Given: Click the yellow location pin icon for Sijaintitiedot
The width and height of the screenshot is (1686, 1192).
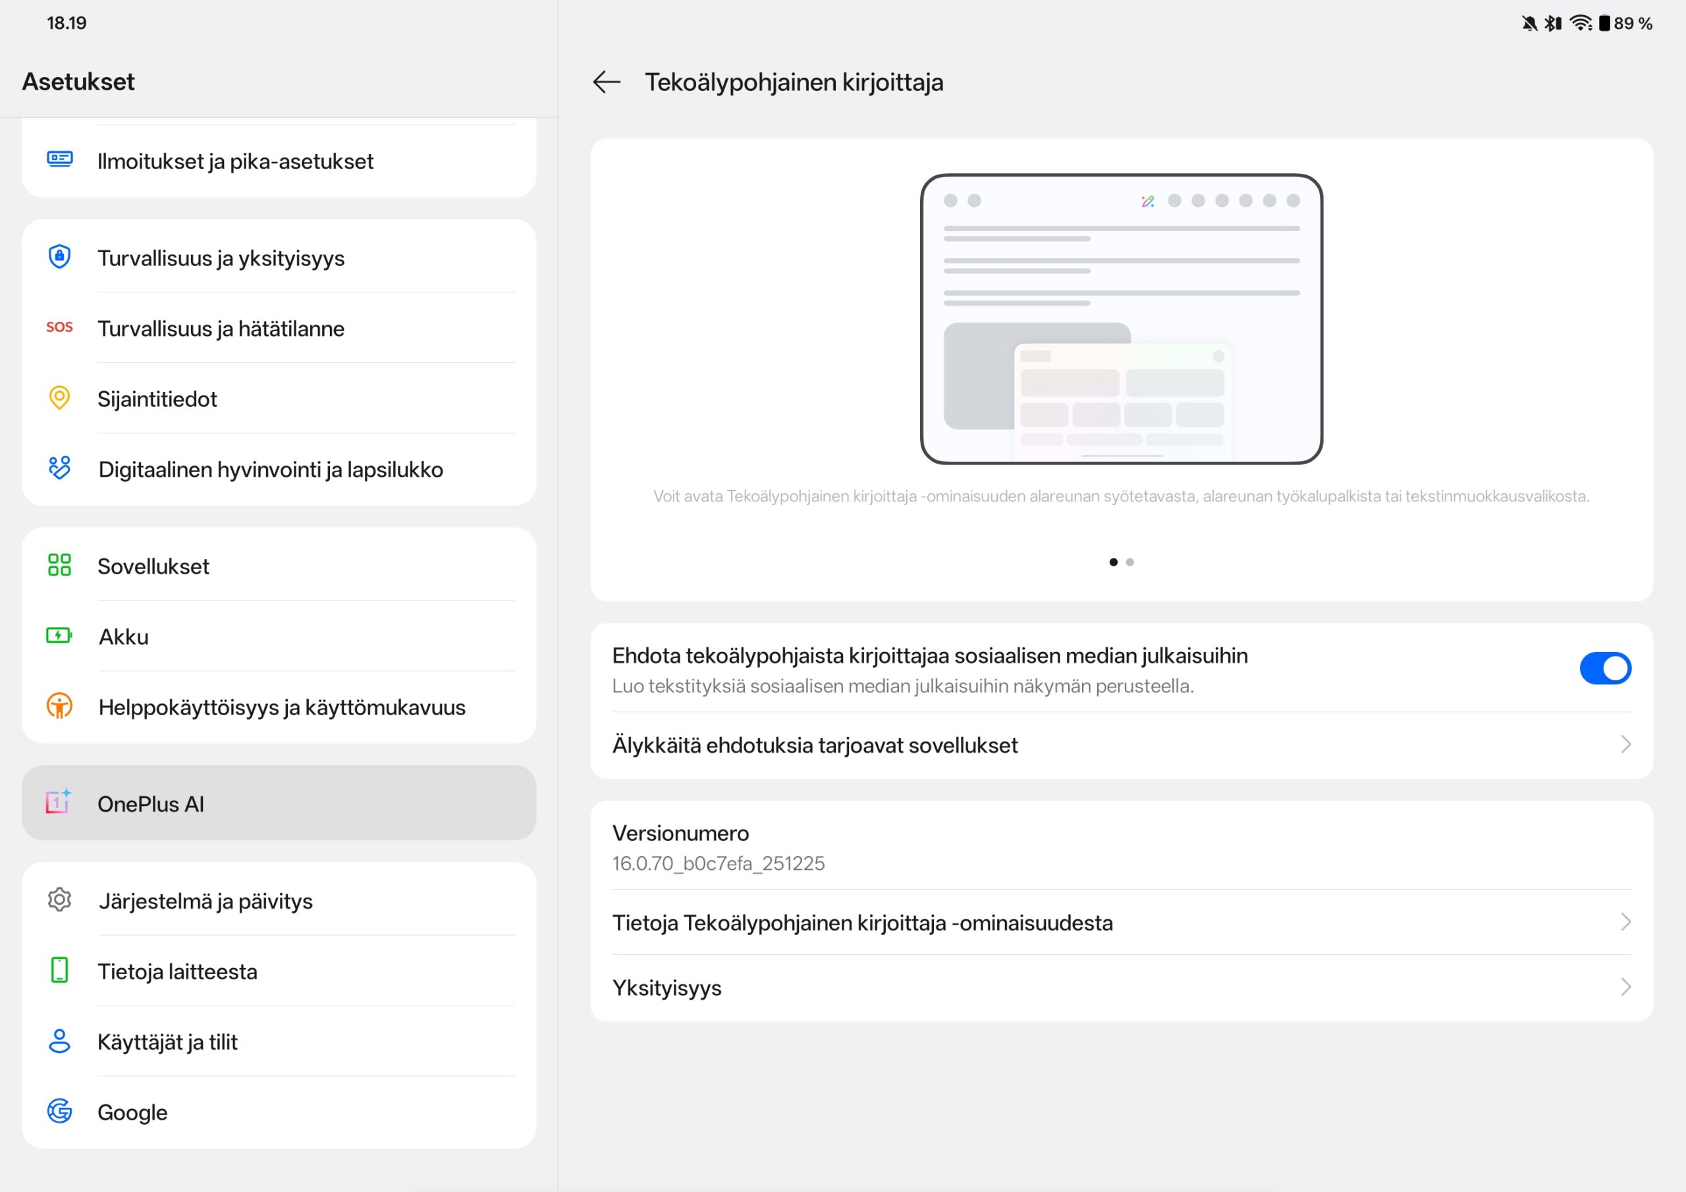Looking at the screenshot, I should pos(59,397).
